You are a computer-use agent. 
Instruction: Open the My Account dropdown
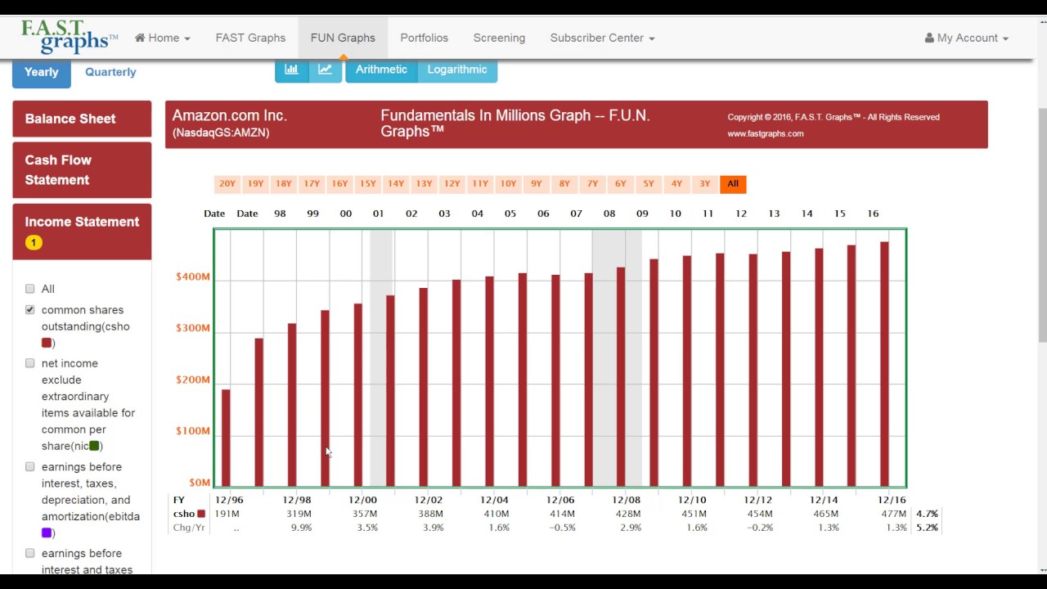(967, 38)
